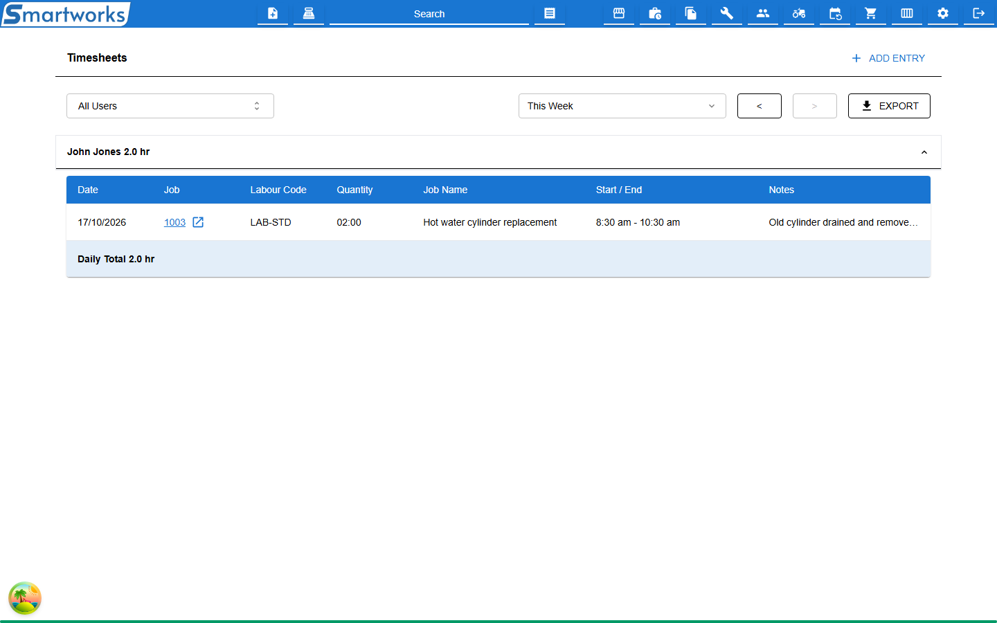Open the storefront icon in toolbar
This screenshot has width=997, height=623.
tap(619, 13)
